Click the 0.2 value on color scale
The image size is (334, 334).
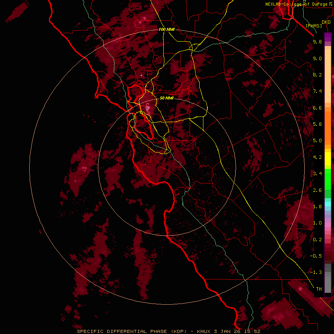(317, 240)
